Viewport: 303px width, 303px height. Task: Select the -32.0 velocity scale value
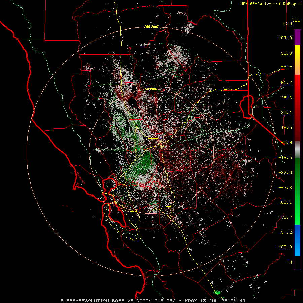click(x=285, y=173)
